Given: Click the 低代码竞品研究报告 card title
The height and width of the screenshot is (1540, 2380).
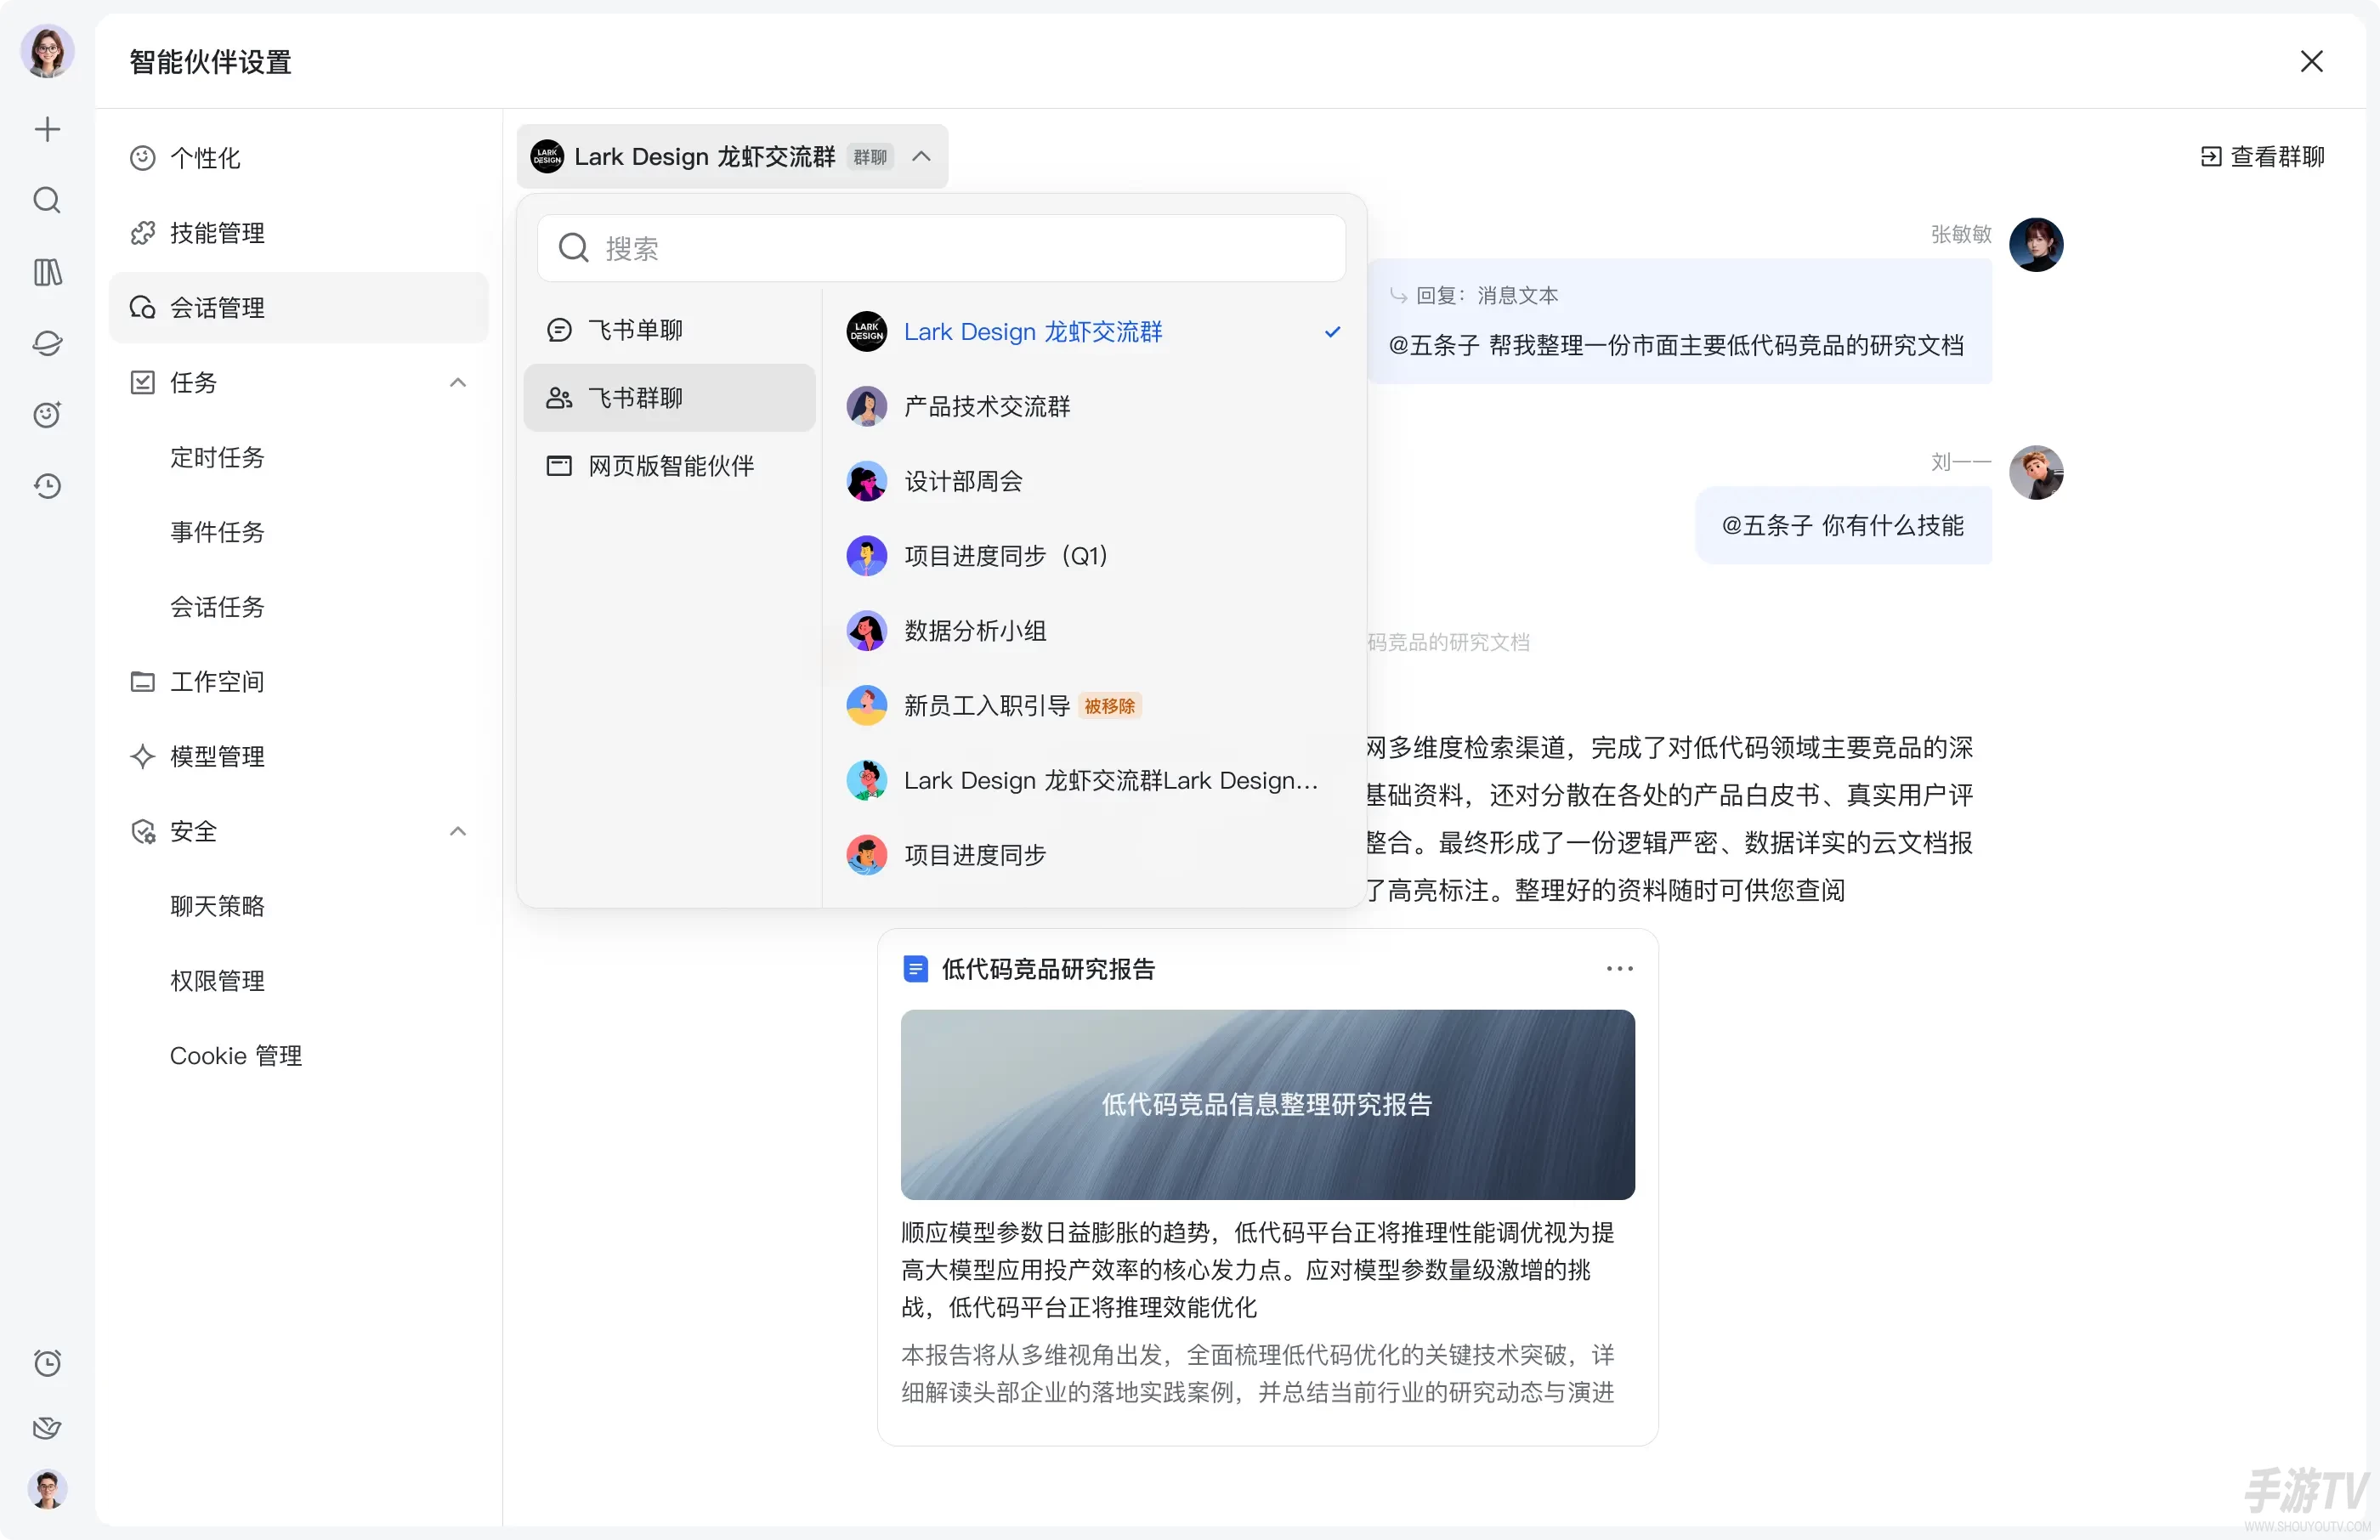Looking at the screenshot, I should 1048,969.
